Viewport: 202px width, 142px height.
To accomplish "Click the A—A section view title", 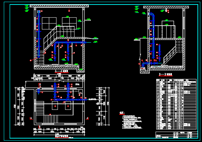I will click(62, 71).
